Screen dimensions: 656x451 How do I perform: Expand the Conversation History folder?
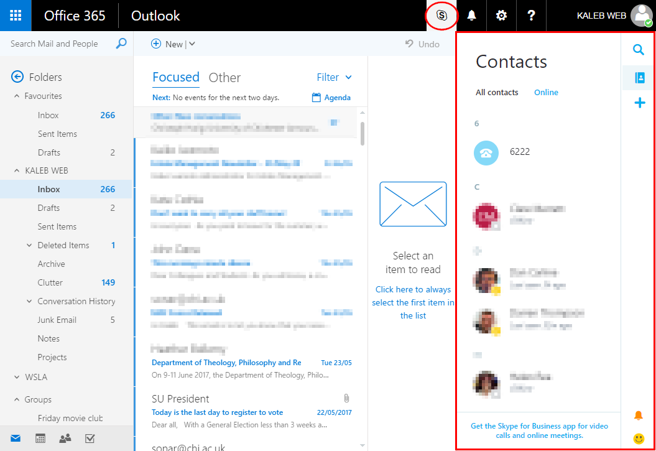29,301
